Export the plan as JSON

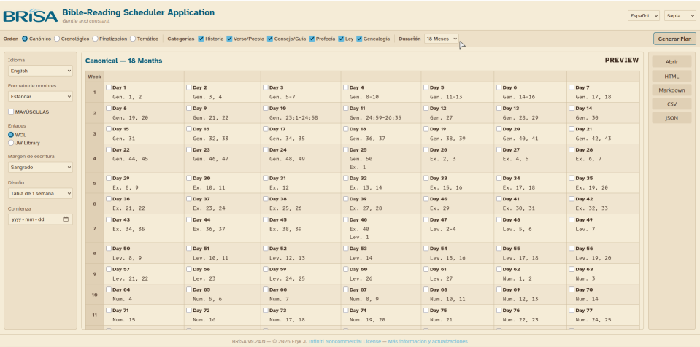(x=672, y=118)
